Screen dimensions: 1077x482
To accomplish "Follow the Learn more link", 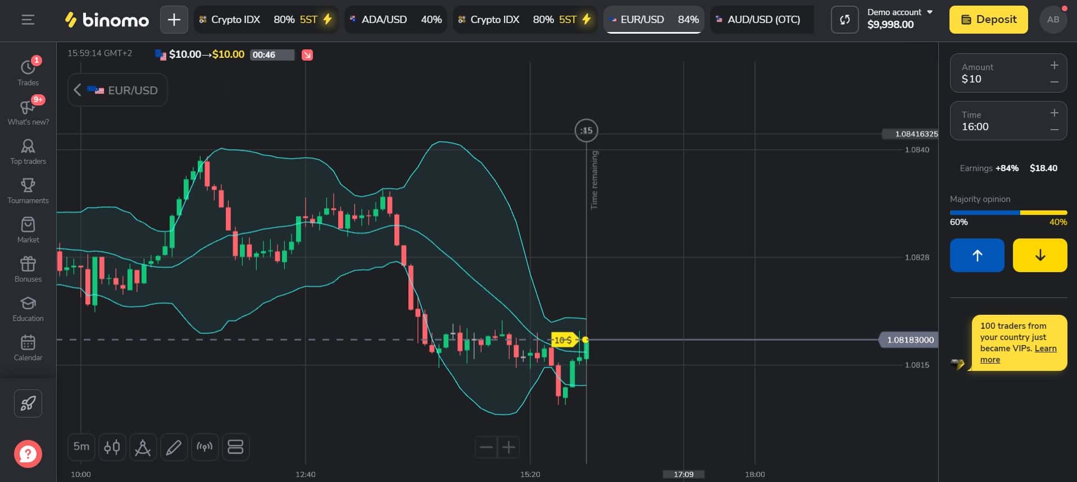I will (1018, 354).
